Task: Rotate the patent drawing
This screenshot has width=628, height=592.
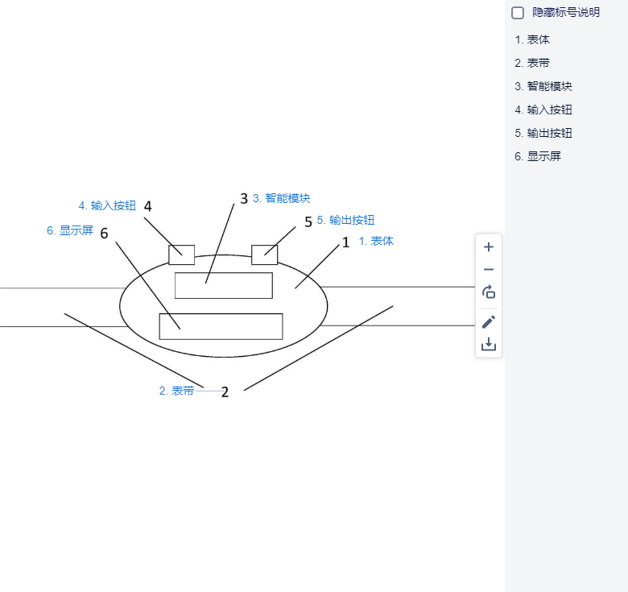Action: (488, 292)
